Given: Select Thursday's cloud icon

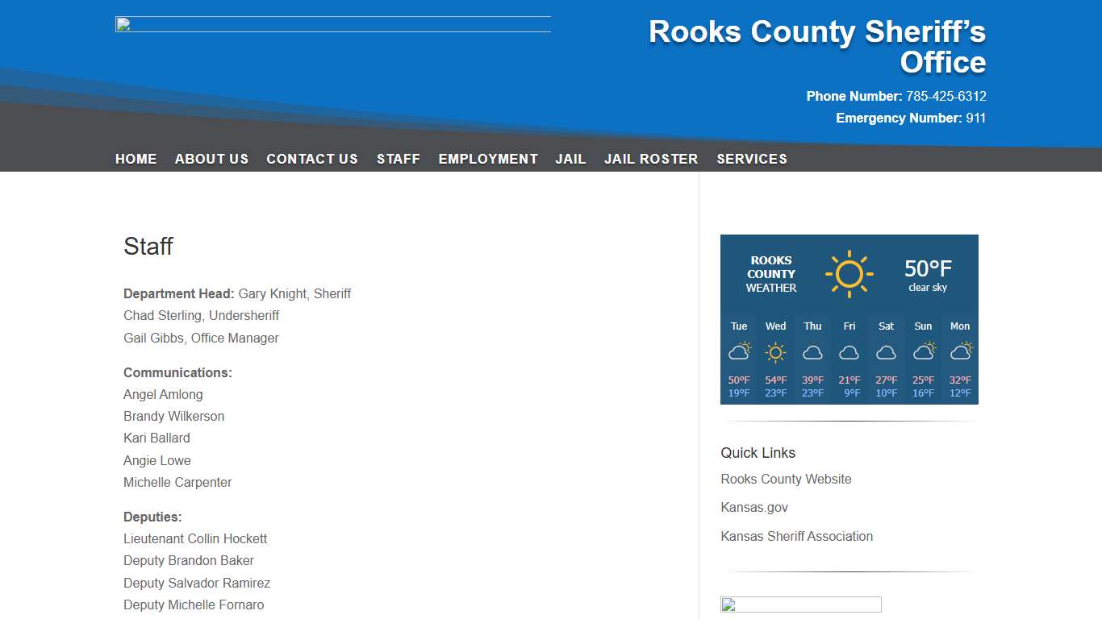Looking at the screenshot, I should coord(812,352).
